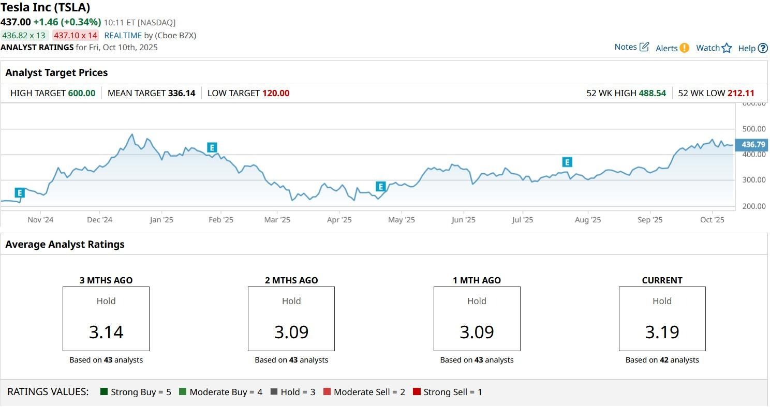The image size is (770, 407).
Task: Click the Strong Sell red swatch
Action: [417, 392]
